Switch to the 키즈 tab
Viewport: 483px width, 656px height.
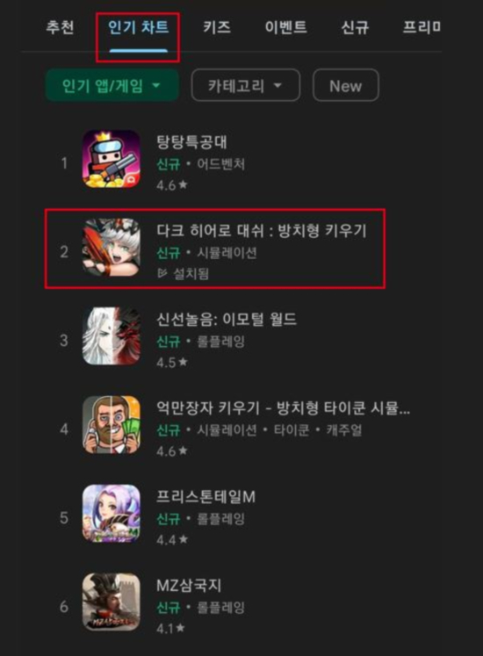[217, 27]
